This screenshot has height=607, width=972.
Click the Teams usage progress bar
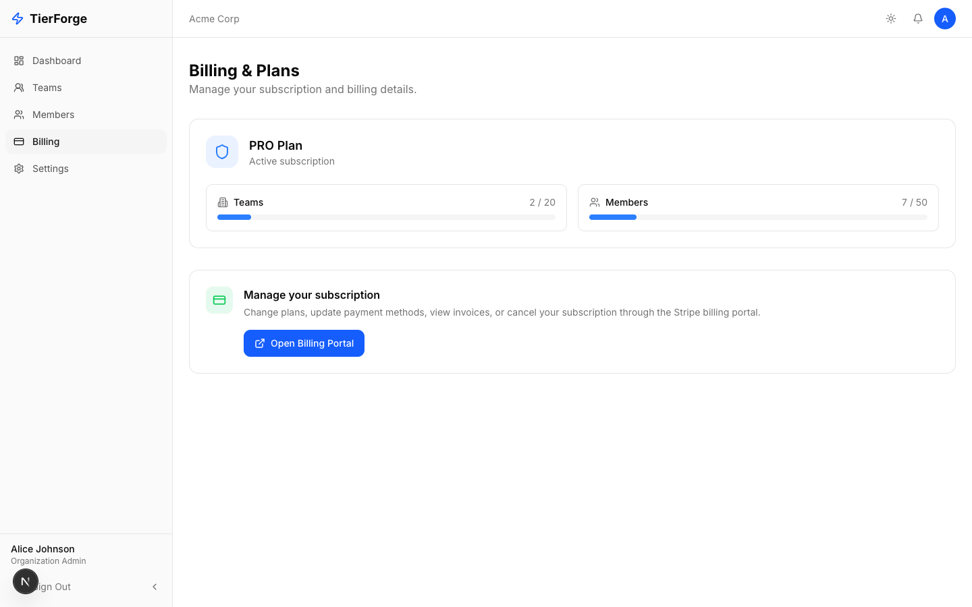386,217
